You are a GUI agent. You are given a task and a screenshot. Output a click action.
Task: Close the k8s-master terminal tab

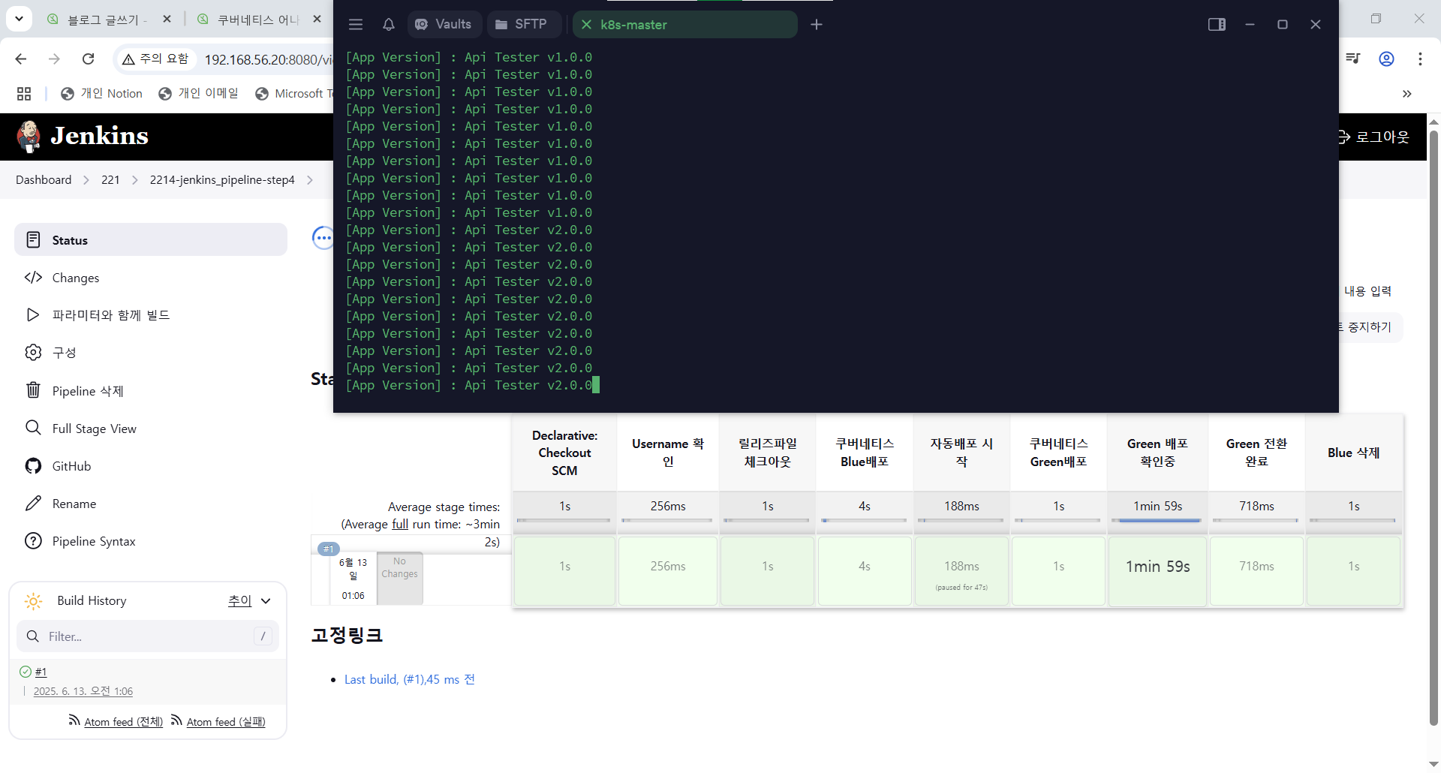tap(587, 25)
